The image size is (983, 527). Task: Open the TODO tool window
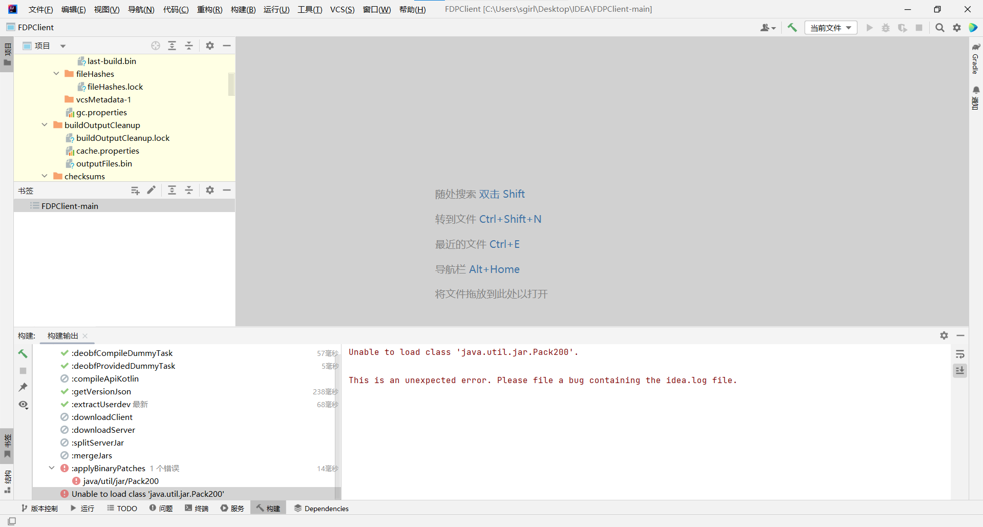pyautogui.click(x=122, y=508)
